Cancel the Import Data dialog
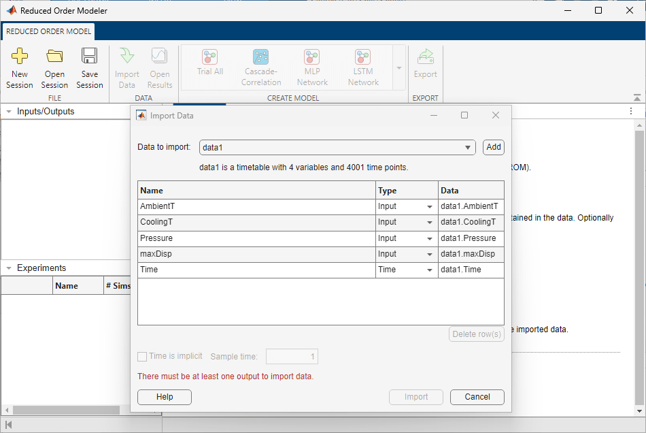 [x=477, y=397]
